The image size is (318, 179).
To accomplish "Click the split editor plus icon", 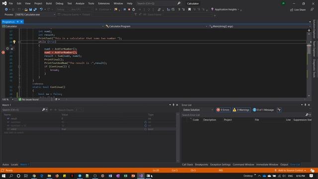I will pos(309,30).
